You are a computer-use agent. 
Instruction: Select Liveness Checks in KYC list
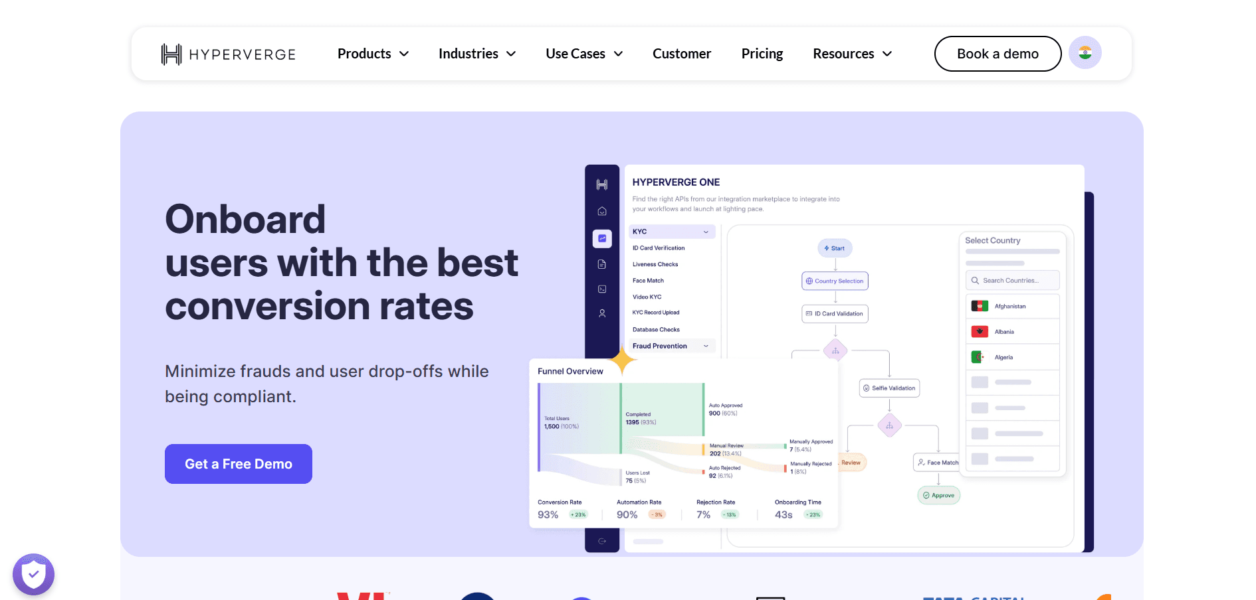[655, 264]
